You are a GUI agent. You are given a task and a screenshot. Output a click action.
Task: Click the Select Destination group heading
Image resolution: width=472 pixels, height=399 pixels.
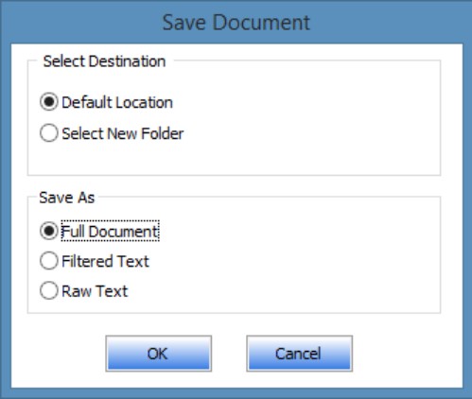(x=104, y=61)
